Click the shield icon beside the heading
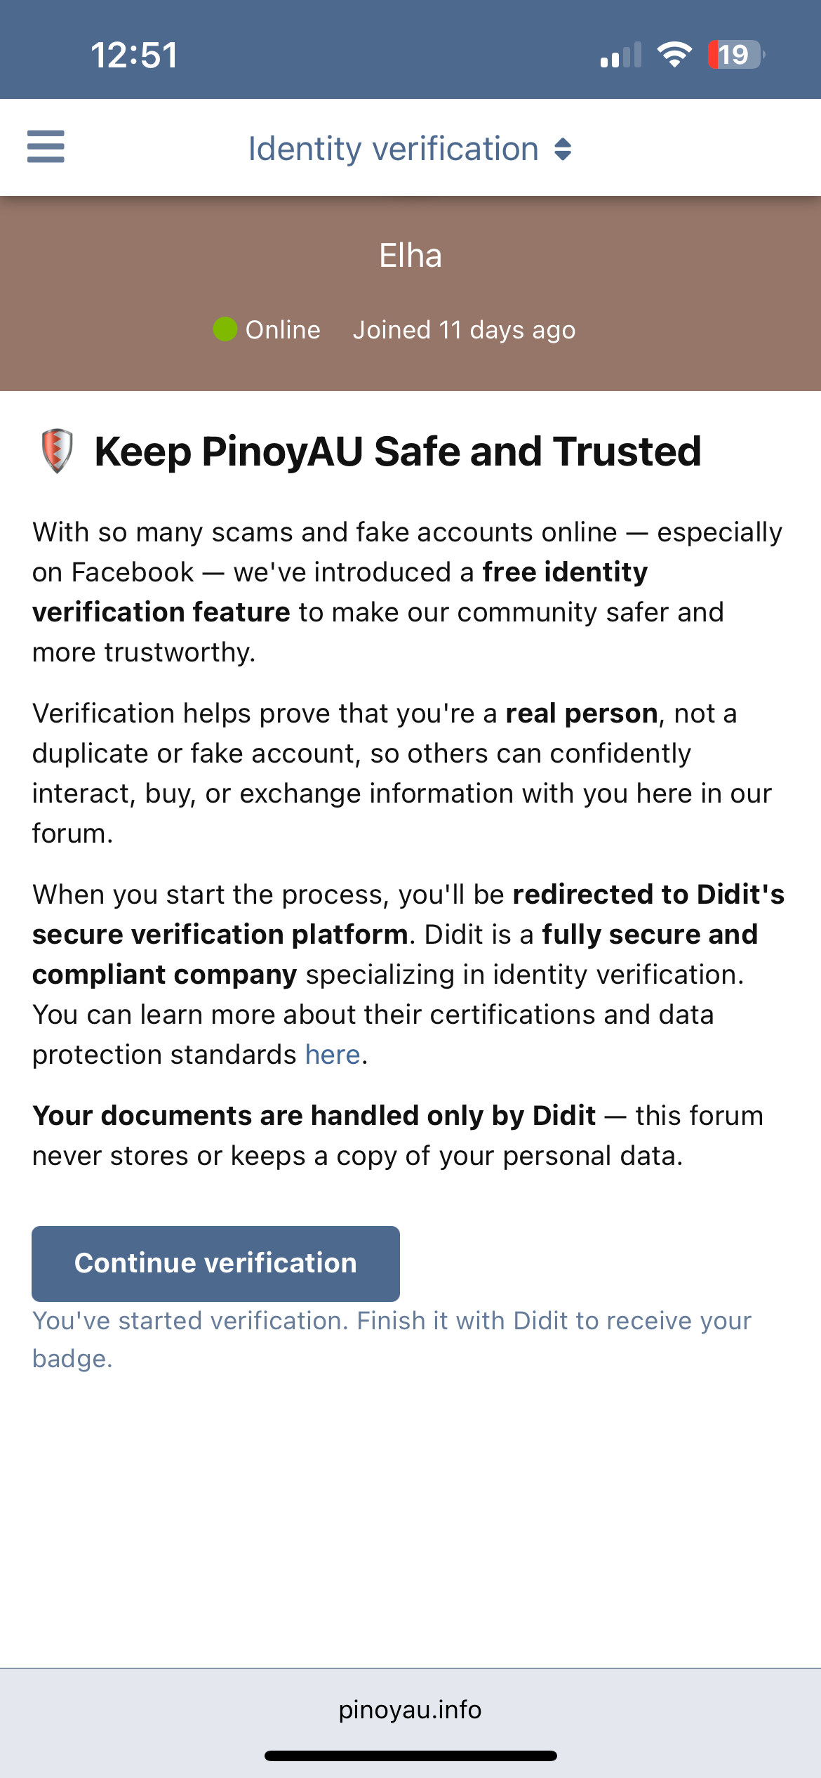821x1778 pixels. [x=57, y=450]
